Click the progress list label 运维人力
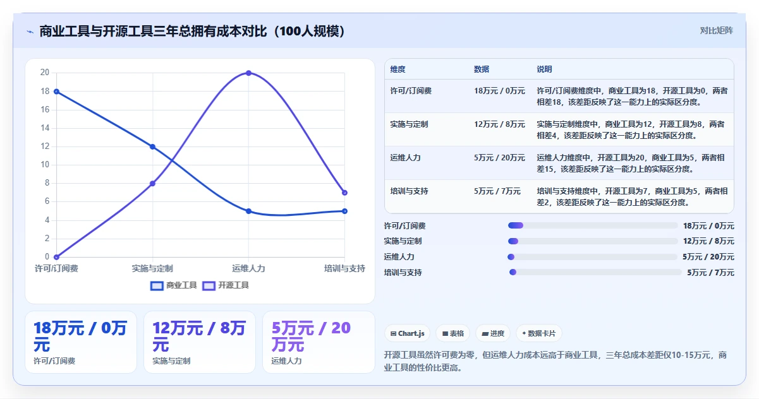This screenshot has height=399, width=759. click(399, 257)
